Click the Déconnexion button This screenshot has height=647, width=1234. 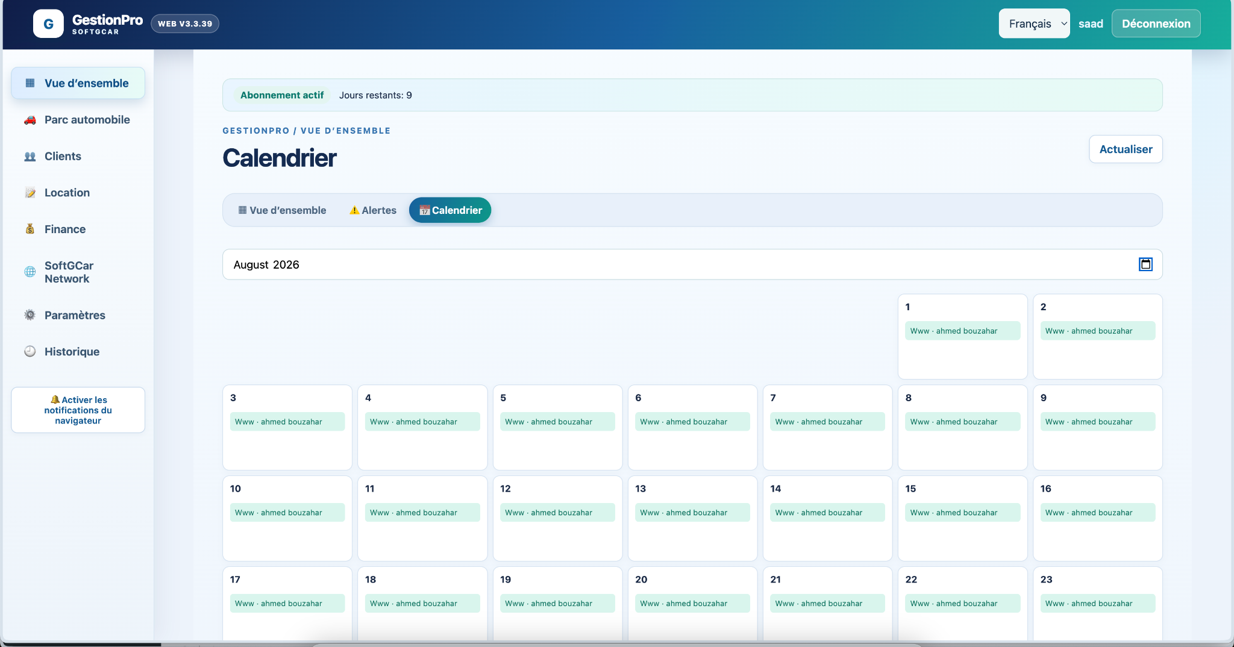click(1156, 23)
